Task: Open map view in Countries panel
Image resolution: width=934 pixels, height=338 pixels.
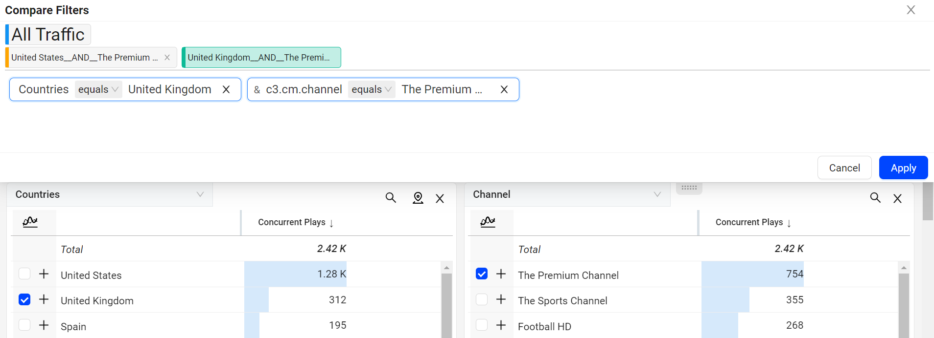Action: 418,198
